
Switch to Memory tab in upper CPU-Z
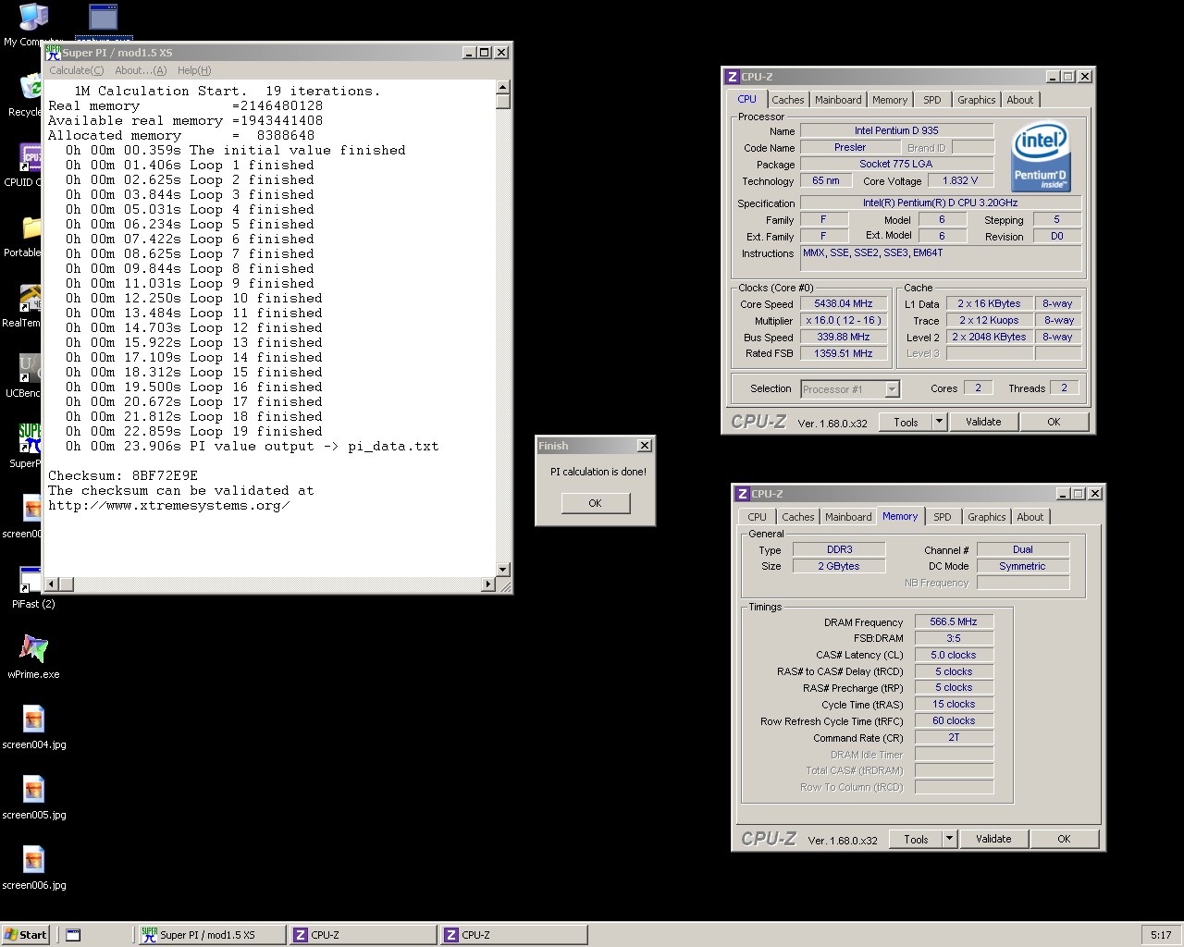click(890, 100)
